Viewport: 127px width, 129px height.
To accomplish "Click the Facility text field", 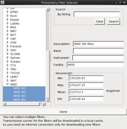I will pyautogui.click(x=95, y=65).
